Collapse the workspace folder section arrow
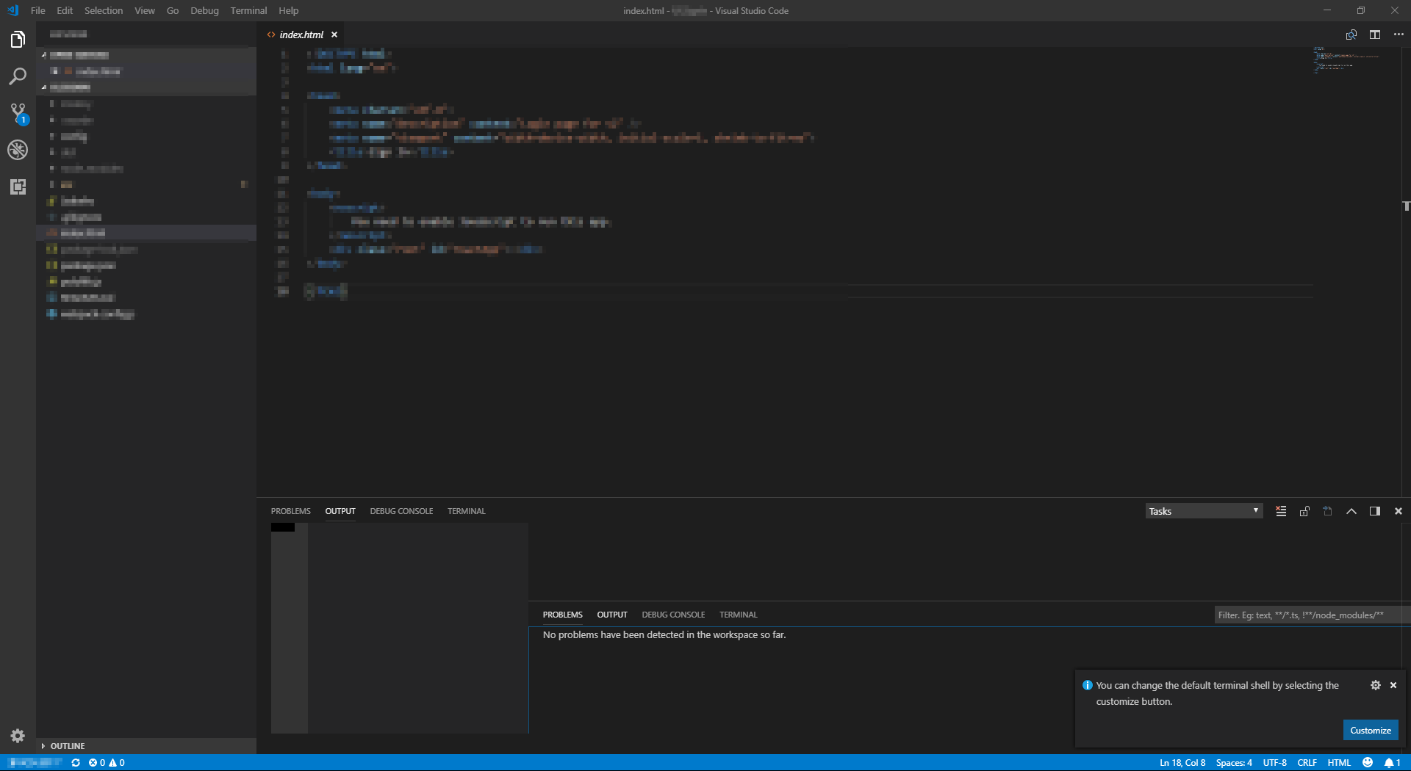 [x=44, y=87]
